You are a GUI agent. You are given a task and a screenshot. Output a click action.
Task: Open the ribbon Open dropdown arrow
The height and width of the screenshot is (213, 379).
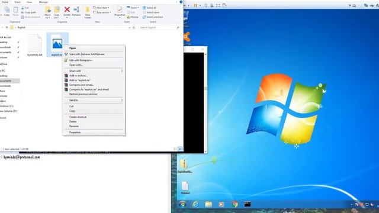138,8
